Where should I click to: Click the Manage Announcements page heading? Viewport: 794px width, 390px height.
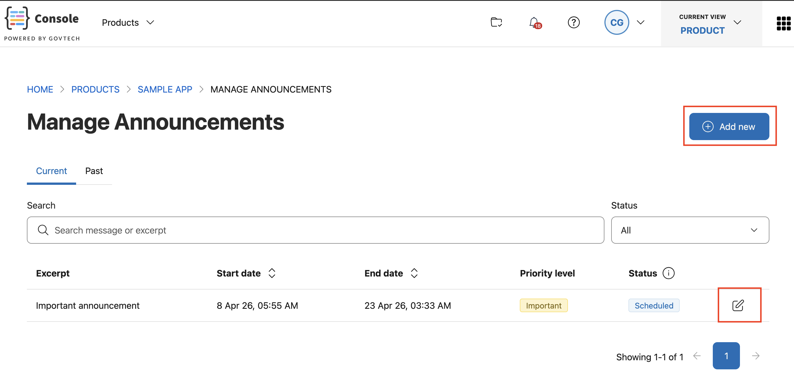click(155, 122)
